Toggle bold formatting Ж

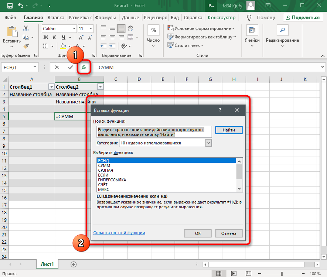pos(46,37)
